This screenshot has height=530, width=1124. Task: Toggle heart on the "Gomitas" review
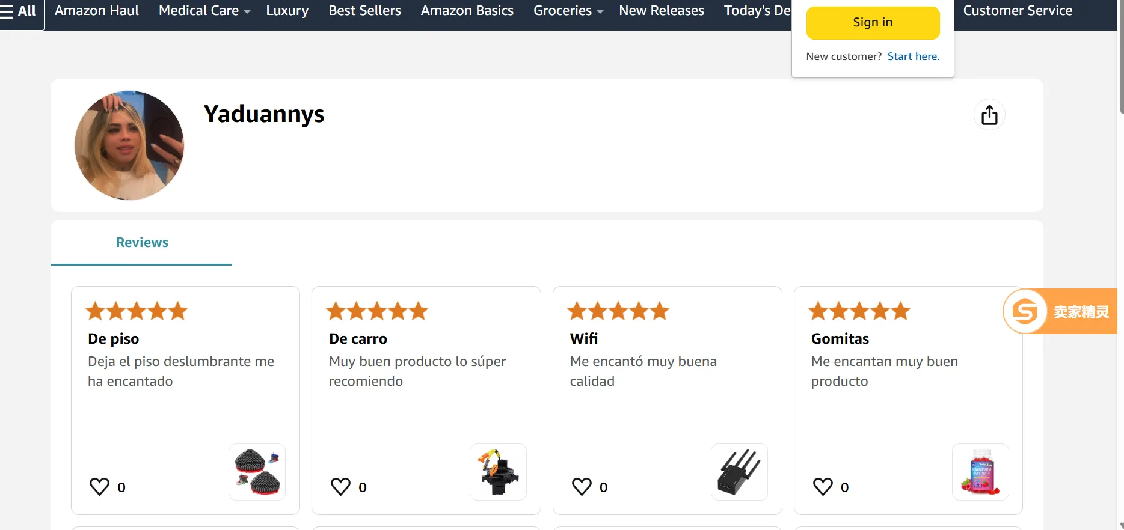pyautogui.click(x=823, y=486)
